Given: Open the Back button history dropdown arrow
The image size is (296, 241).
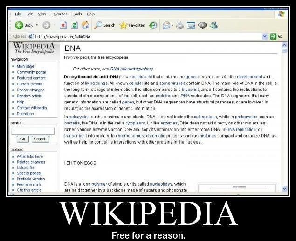Looking at the screenshot, I should point(37,25).
